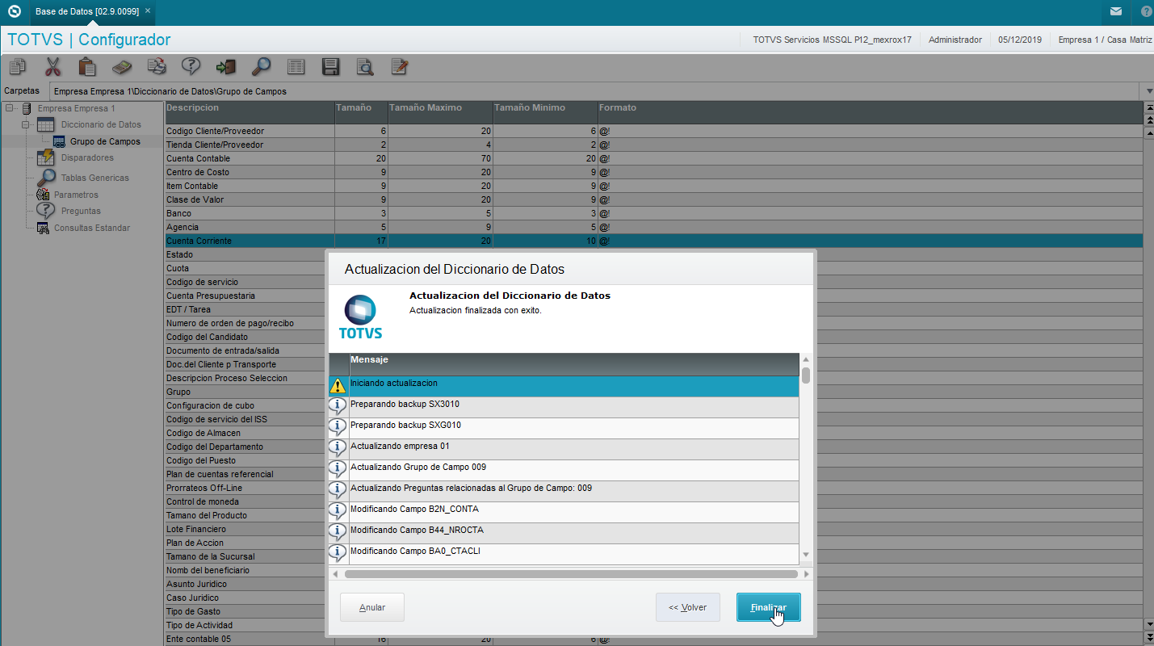Viewport: 1154px width, 646px height.
Task: Select the Base de Datos [02.9.0099] tab
Action: pos(86,11)
